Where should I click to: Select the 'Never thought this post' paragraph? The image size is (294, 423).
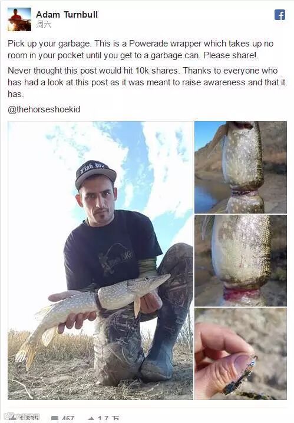[x=147, y=82]
